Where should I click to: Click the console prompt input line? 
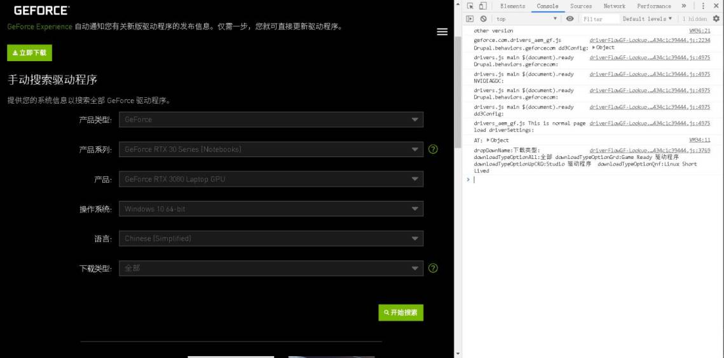(x=593, y=179)
